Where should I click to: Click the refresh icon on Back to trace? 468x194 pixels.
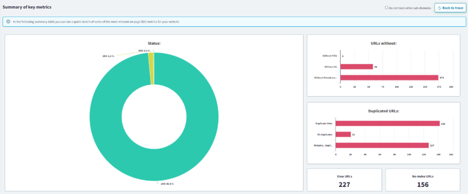pyautogui.click(x=440, y=8)
